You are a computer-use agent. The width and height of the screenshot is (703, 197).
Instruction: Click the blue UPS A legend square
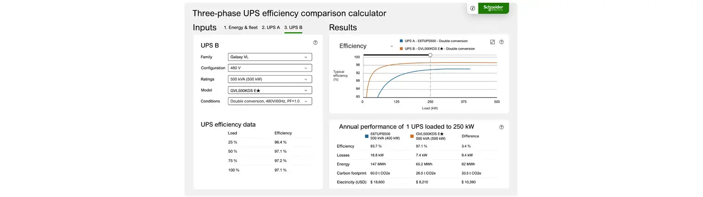(x=401, y=41)
